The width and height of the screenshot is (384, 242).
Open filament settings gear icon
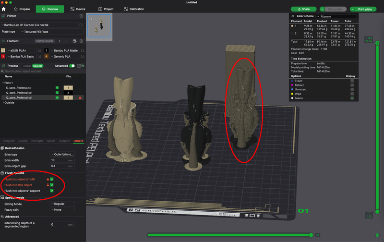pos(81,41)
